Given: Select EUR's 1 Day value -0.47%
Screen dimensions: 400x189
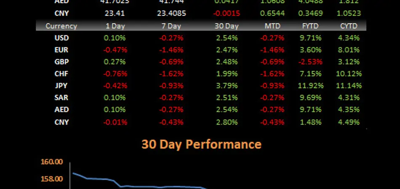Looking at the screenshot, I should pyautogui.click(x=115, y=50).
